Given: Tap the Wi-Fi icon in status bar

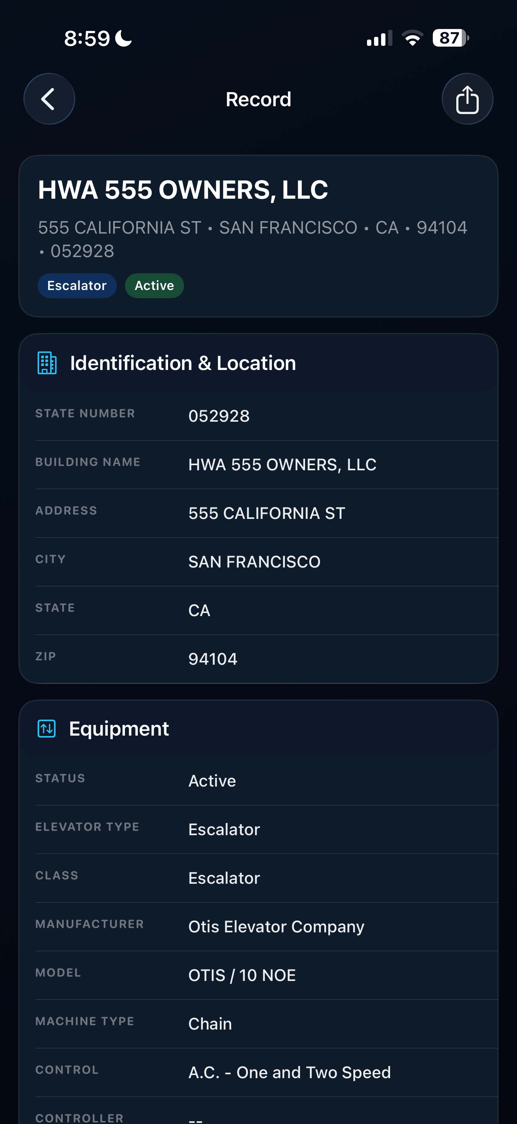Looking at the screenshot, I should [412, 38].
